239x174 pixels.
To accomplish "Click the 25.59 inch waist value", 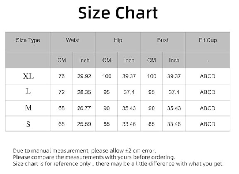I will (84, 124).
